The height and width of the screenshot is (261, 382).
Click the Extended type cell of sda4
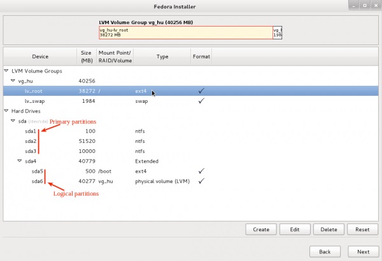click(146, 161)
